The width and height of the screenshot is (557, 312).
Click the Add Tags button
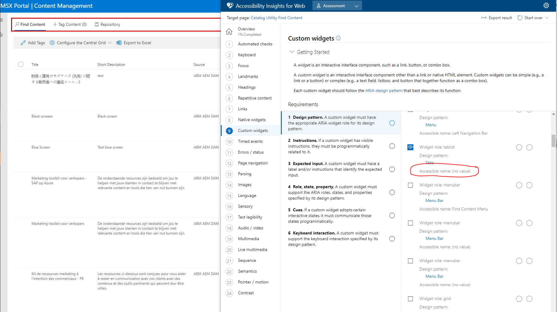[x=33, y=43]
